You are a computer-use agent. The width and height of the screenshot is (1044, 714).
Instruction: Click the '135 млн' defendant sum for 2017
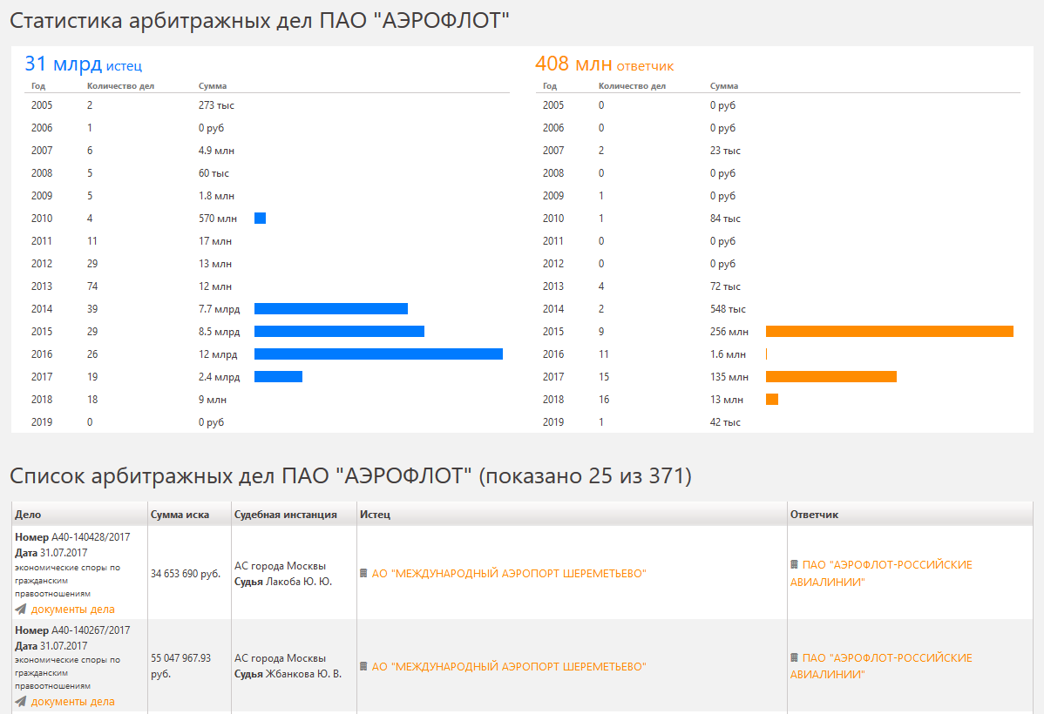point(729,377)
